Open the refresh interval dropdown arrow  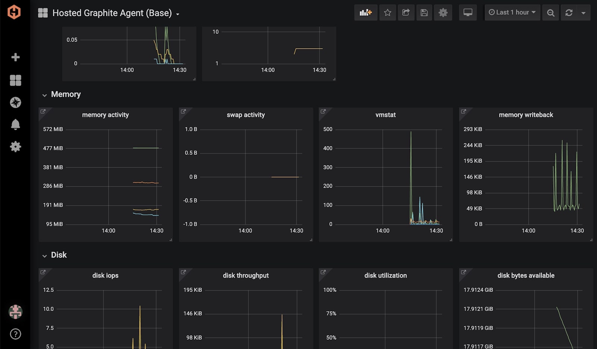click(x=584, y=13)
